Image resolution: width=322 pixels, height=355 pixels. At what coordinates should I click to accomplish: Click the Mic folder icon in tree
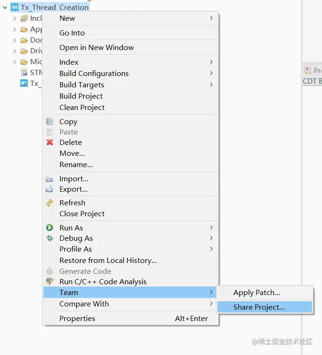[24, 62]
